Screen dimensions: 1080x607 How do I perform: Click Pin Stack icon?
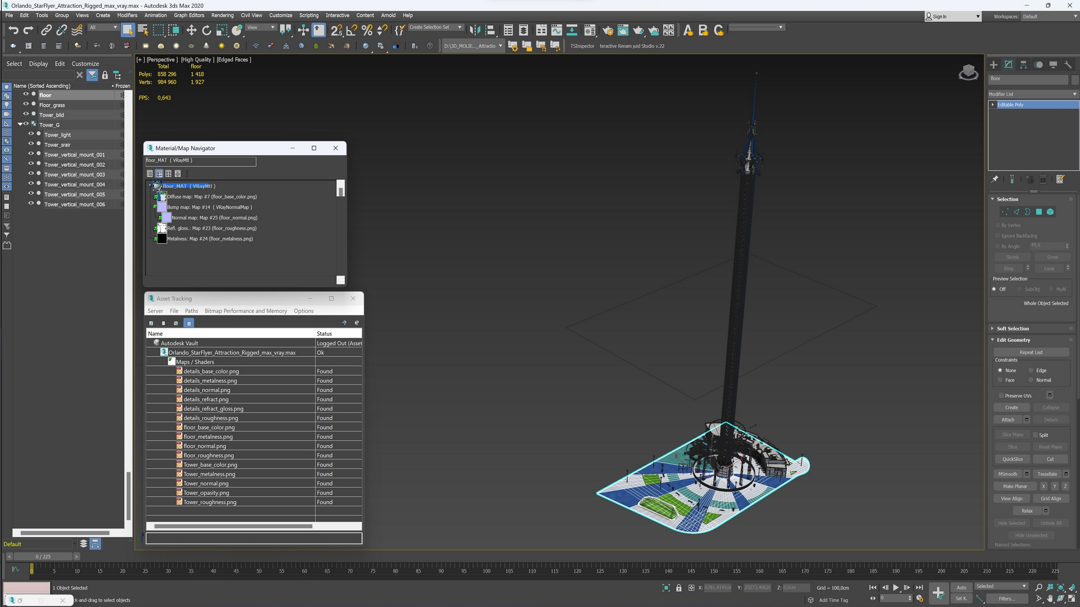994,179
